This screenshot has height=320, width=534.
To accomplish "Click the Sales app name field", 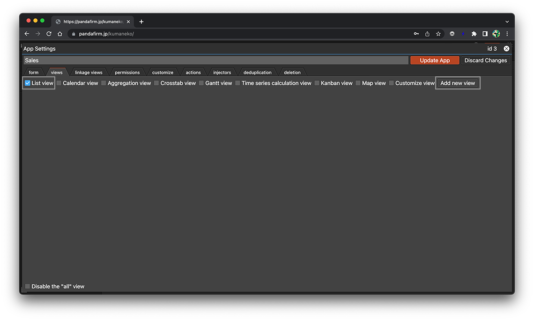I will 215,60.
